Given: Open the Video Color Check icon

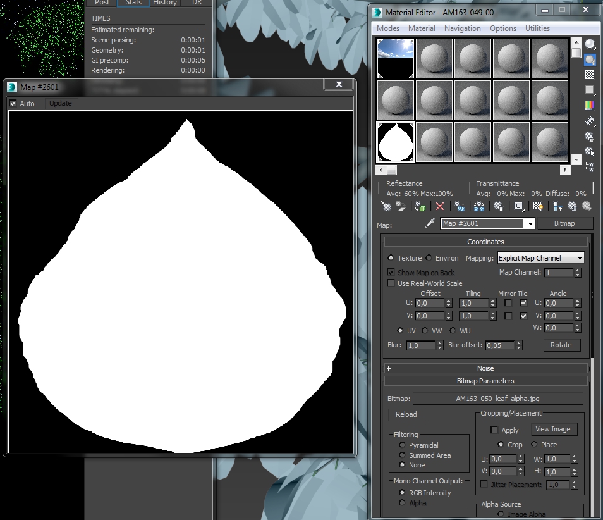Looking at the screenshot, I should tap(590, 105).
